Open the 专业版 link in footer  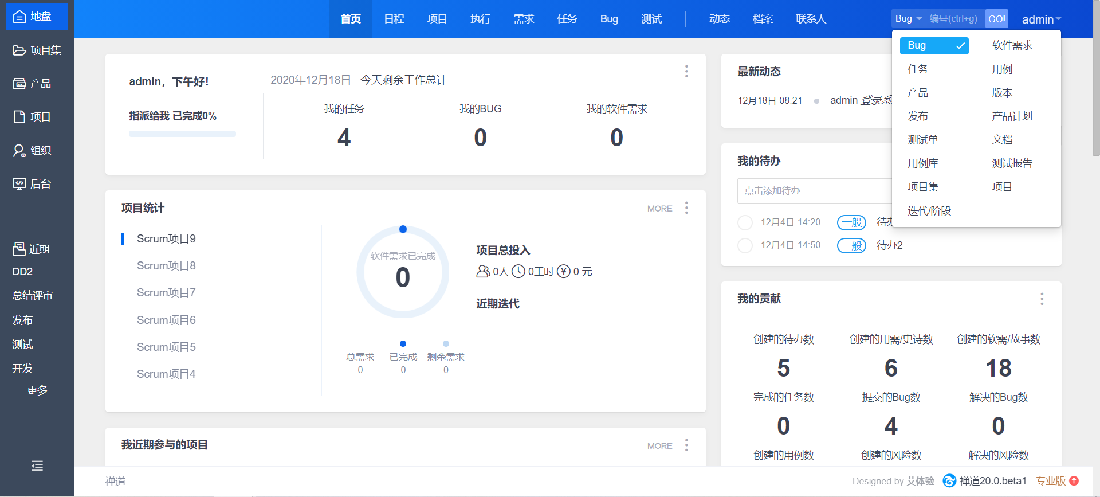(1051, 481)
